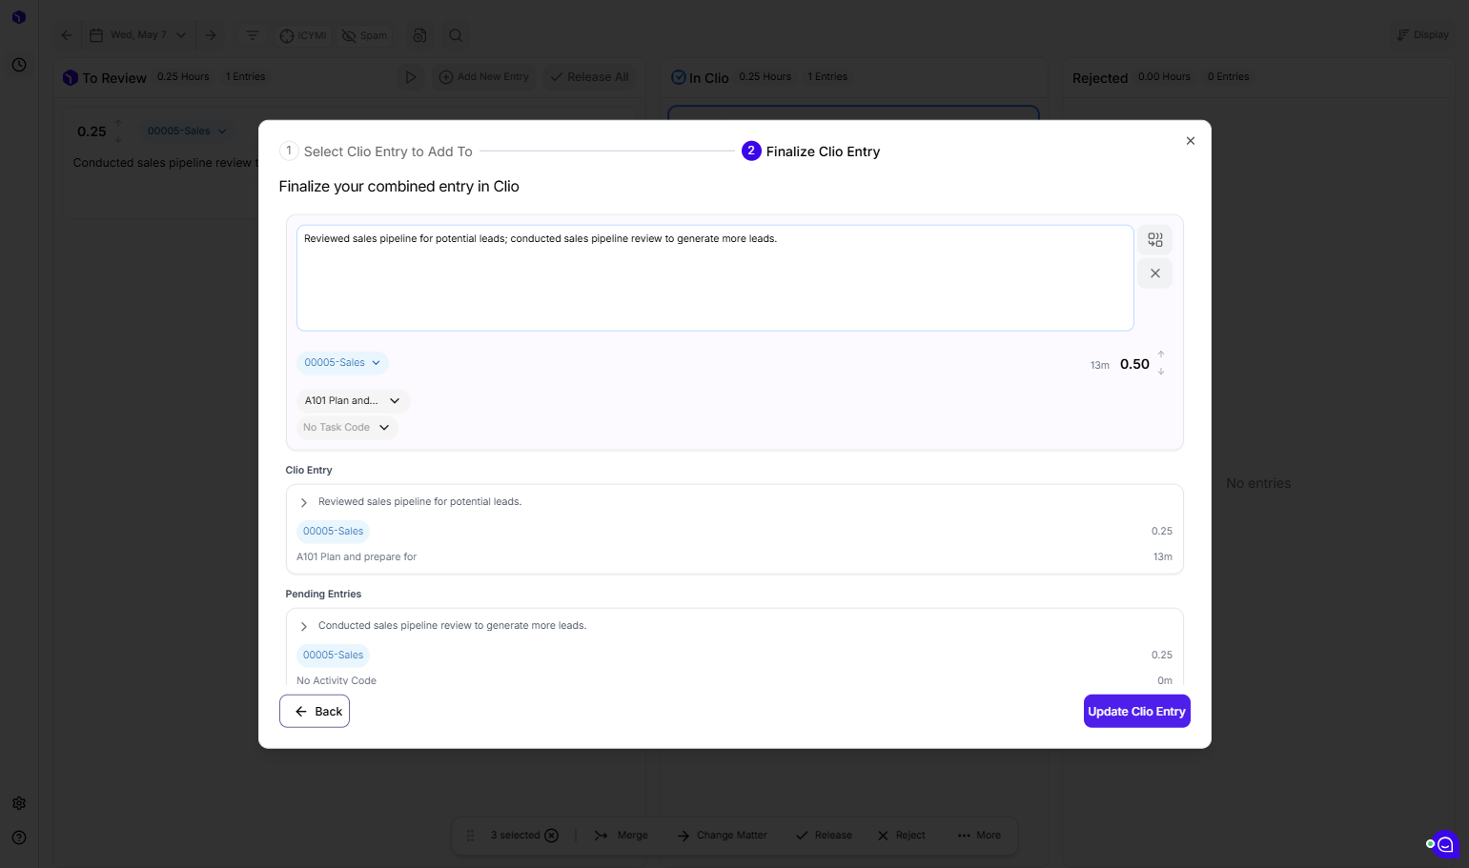
Task: Click the Rejected column header
Action: click(x=1099, y=78)
